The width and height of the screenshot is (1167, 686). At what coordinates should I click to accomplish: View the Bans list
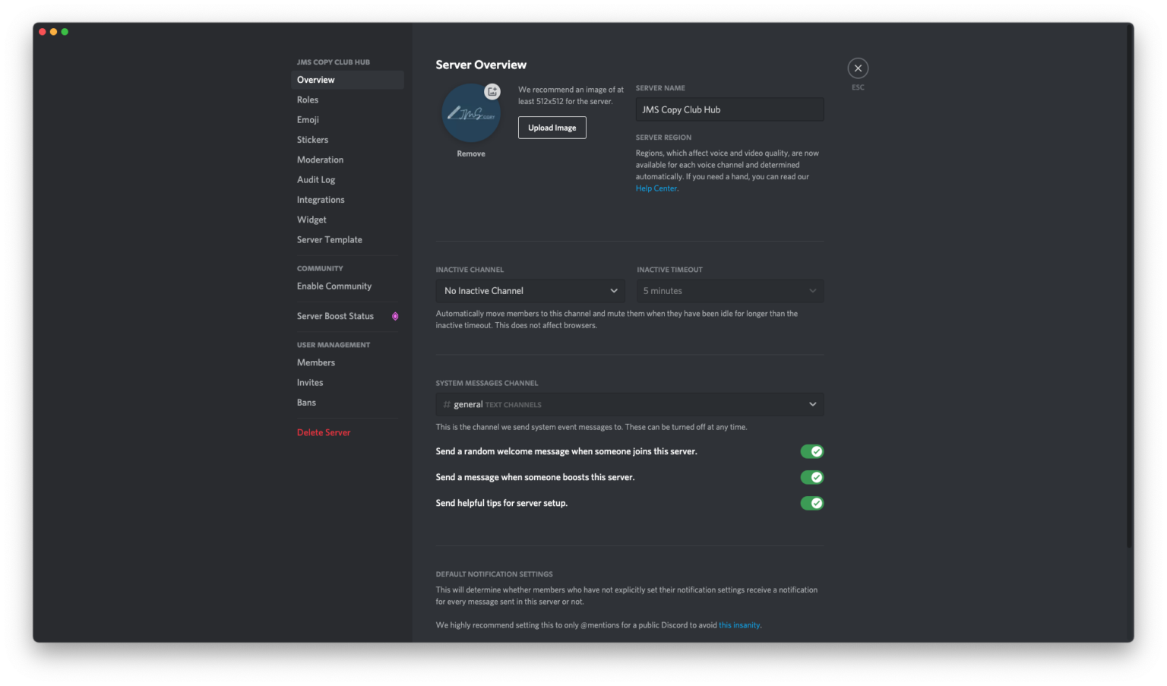(x=306, y=402)
